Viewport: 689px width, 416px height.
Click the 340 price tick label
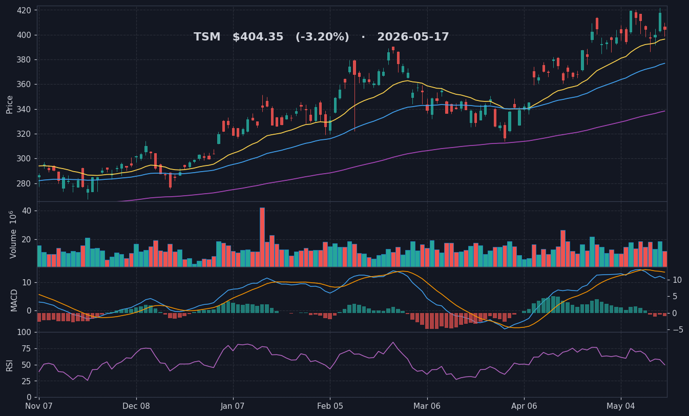pyautogui.click(x=25, y=109)
